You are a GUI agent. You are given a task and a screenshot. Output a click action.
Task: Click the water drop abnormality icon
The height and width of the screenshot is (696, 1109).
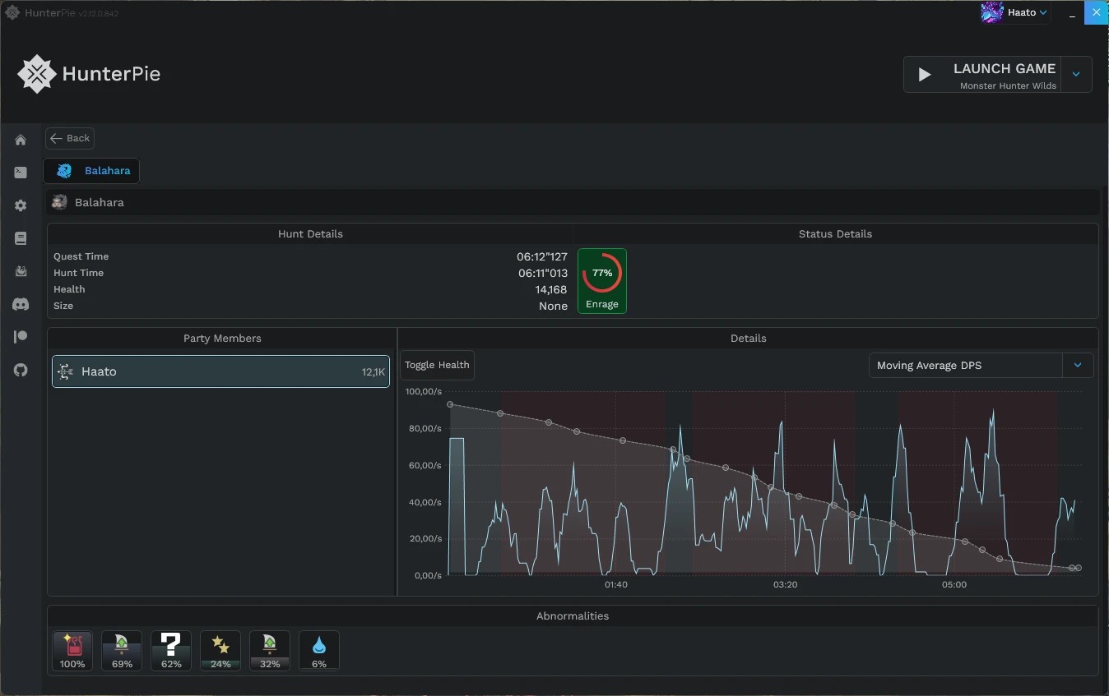[319, 651]
